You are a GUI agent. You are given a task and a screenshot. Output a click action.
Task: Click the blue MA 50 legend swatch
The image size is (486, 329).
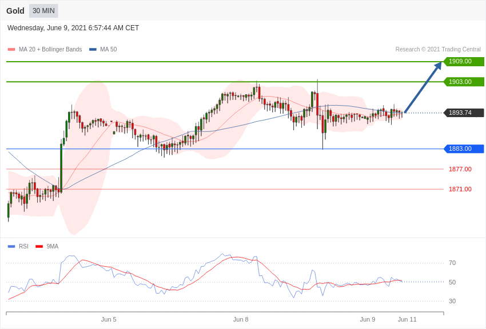coord(93,50)
